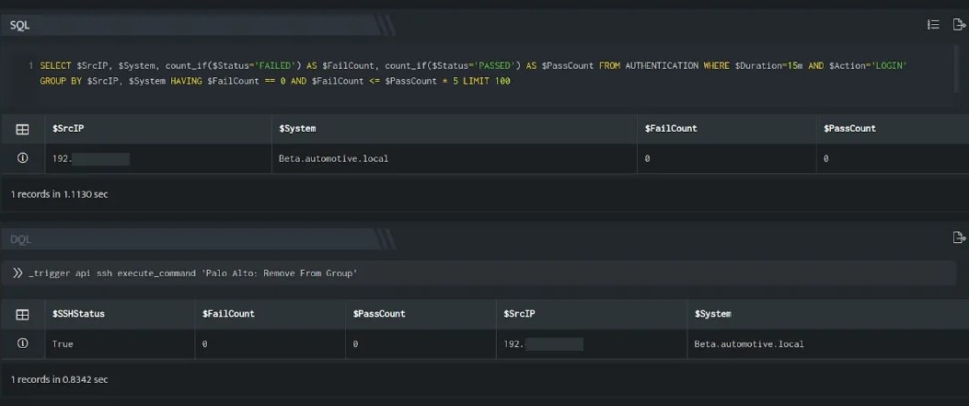This screenshot has width=969, height=406.
Task: Select Beta.automotive.local cell in SQL results
Action: [455, 159]
